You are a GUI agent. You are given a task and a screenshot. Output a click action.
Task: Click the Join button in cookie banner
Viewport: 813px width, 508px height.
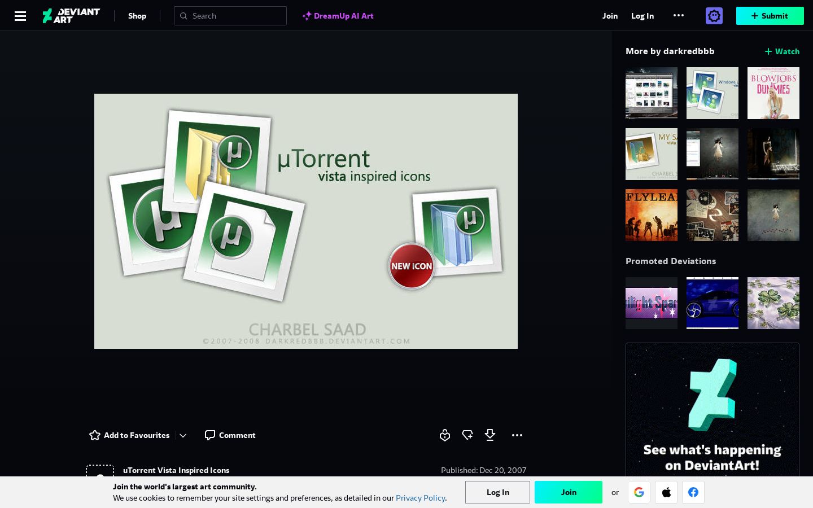click(x=569, y=492)
